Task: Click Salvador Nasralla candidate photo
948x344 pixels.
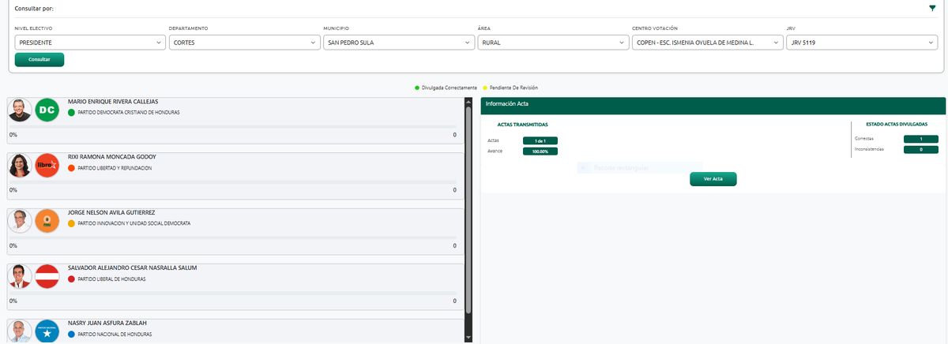Action: point(20,276)
